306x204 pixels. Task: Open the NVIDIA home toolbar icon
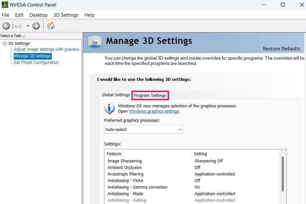tap(50, 26)
